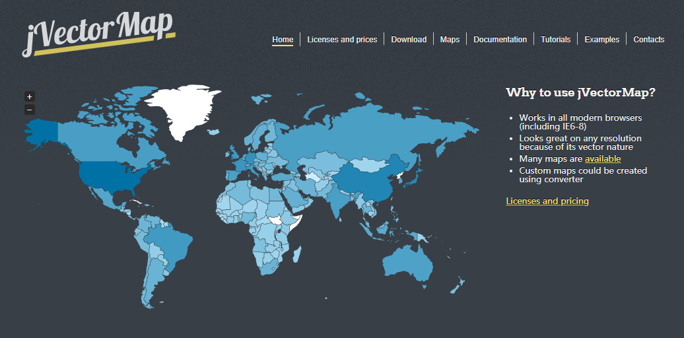The height and width of the screenshot is (338, 684).
Task: Select New Zealand on the world map
Action: click(x=457, y=286)
